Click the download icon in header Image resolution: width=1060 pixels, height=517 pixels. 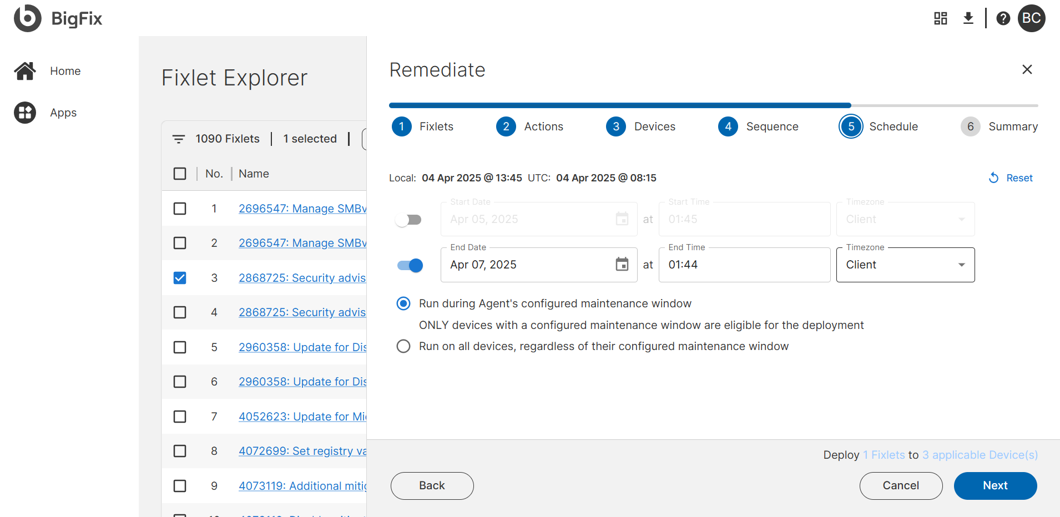click(x=968, y=18)
